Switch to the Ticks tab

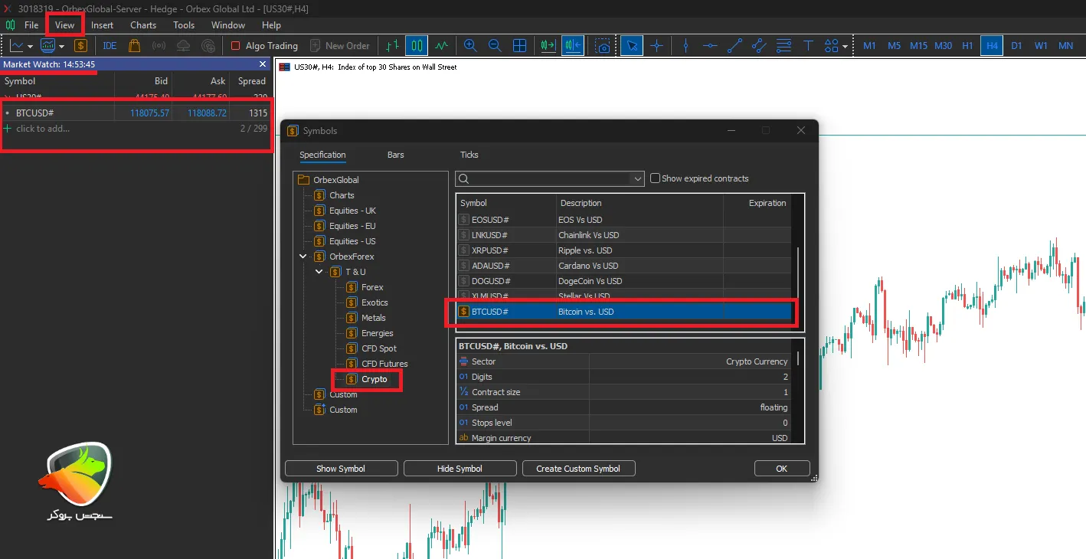coord(469,155)
